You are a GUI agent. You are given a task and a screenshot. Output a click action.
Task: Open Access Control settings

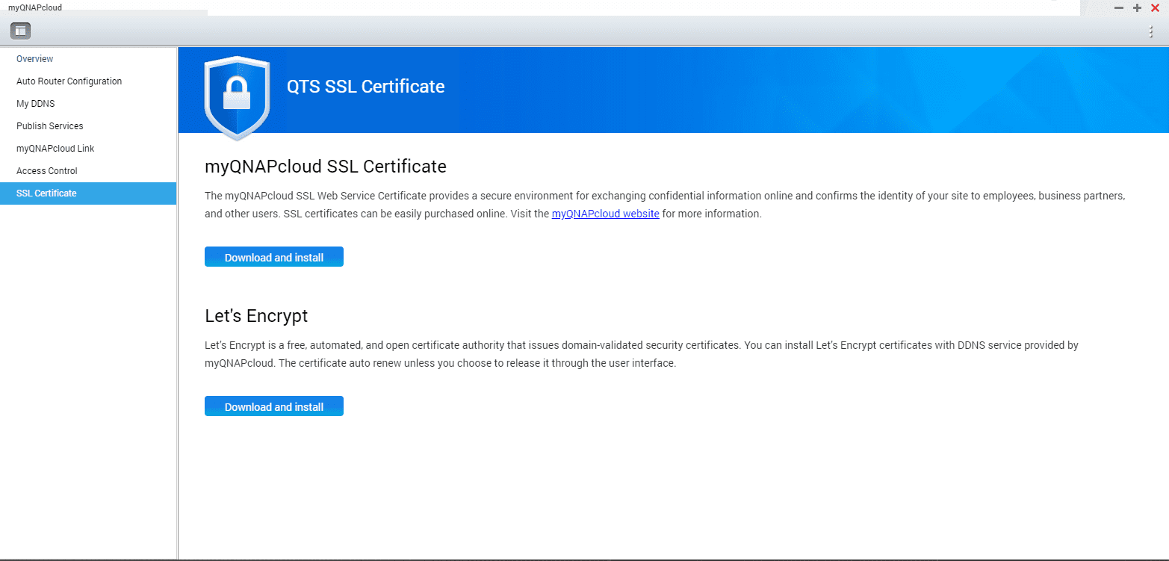88,171
